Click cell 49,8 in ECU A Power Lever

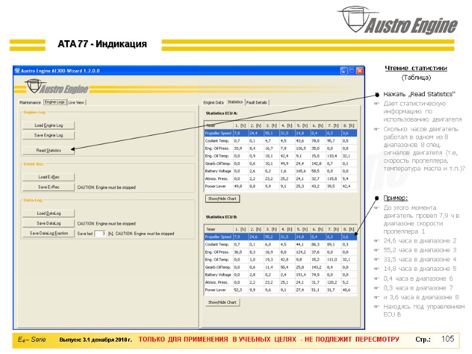[x=241, y=186]
